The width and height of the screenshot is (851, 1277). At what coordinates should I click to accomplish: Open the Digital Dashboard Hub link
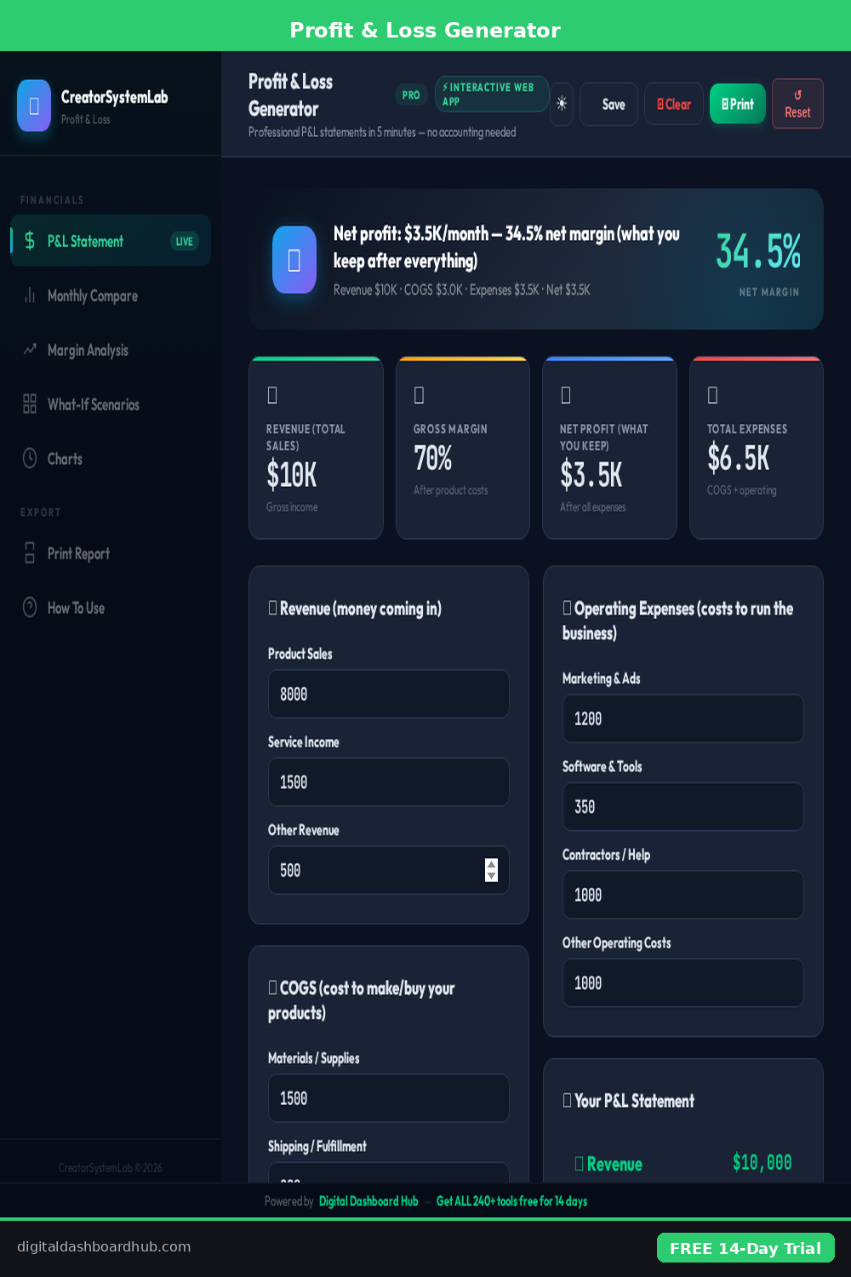coord(368,1201)
